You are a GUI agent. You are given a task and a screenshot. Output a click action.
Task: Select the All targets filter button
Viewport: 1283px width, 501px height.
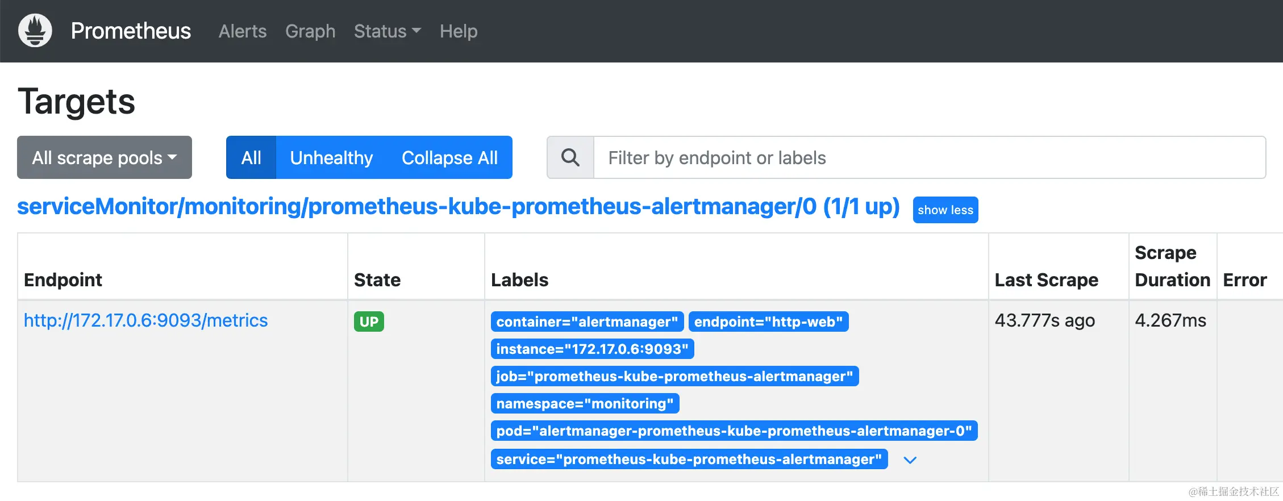[251, 157]
